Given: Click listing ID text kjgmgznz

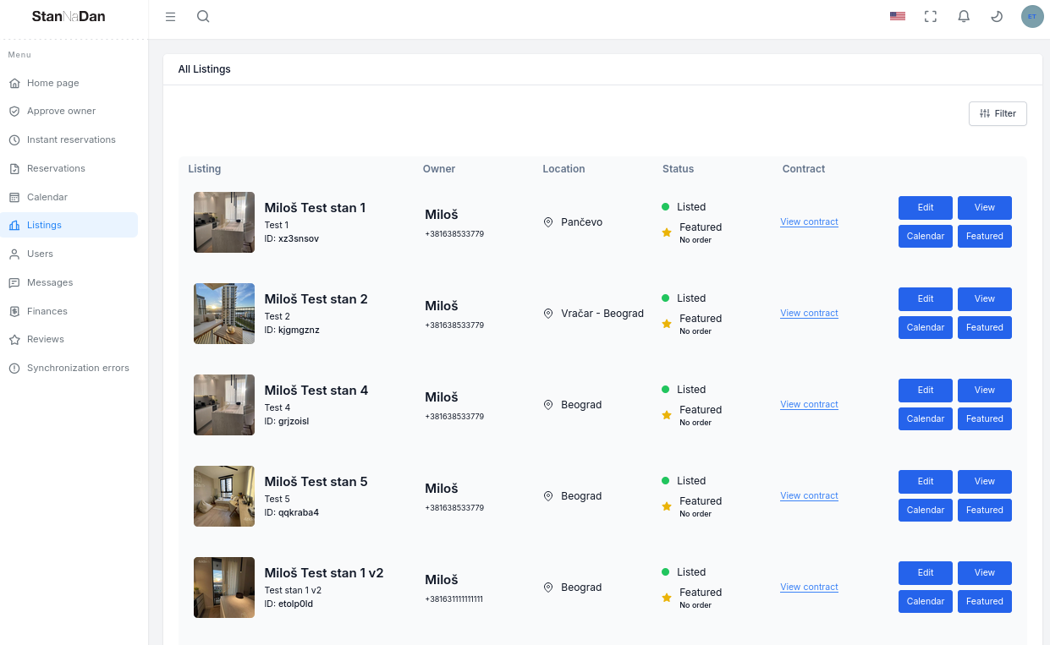Looking at the screenshot, I should (299, 330).
